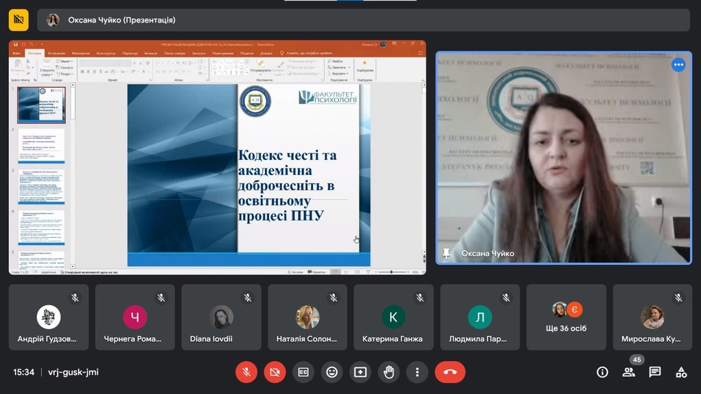Screen dimensions: 701x394
Task: Click the zoom slider in the shared PowerPoint
Action: pyautogui.click(x=392, y=272)
